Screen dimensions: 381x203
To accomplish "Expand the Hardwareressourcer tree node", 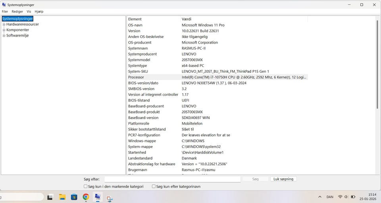I will [x=4, y=25].
